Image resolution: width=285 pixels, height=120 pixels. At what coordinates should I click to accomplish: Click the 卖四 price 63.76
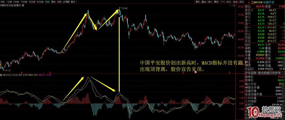click(x=261, y=13)
